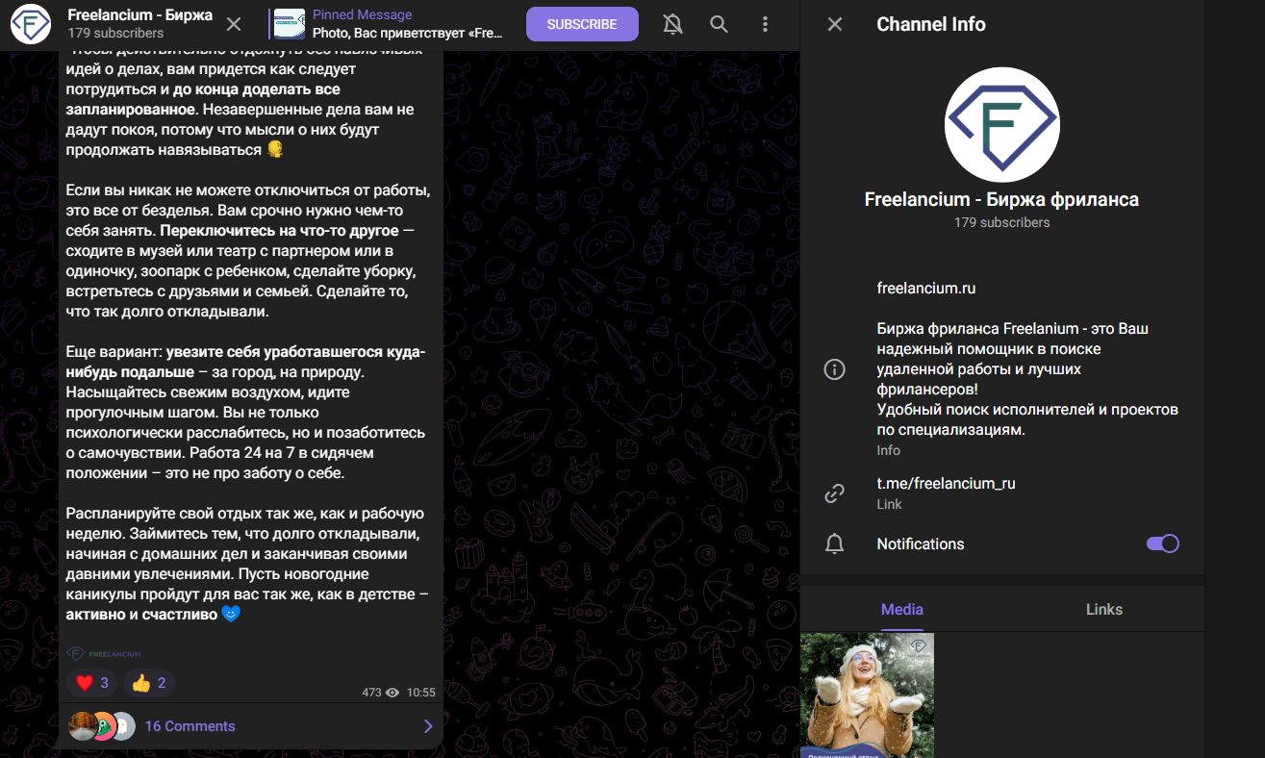The height and width of the screenshot is (758, 1265).
Task: Open the three-dot more options menu
Action: click(x=765, y=24)
